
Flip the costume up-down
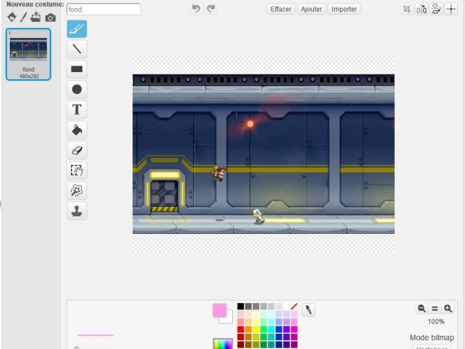(437, 9)
